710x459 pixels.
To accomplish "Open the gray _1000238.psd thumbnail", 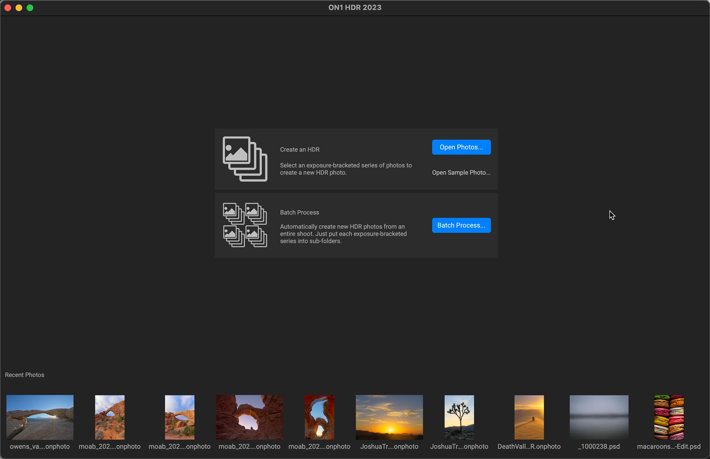I will pyautogui.click(x=599, y=417).
